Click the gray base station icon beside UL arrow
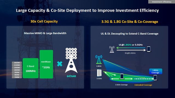 112,49
